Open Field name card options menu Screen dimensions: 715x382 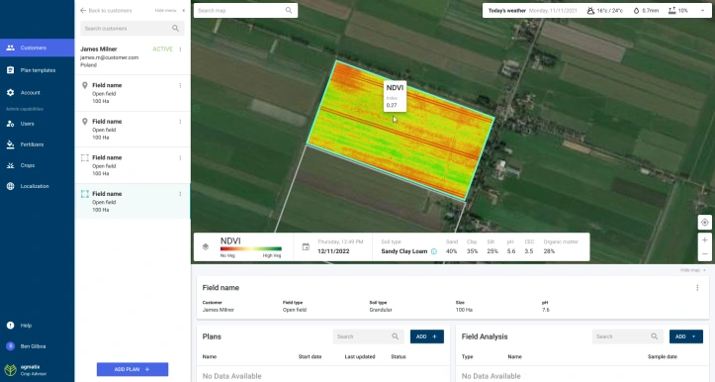697,288
